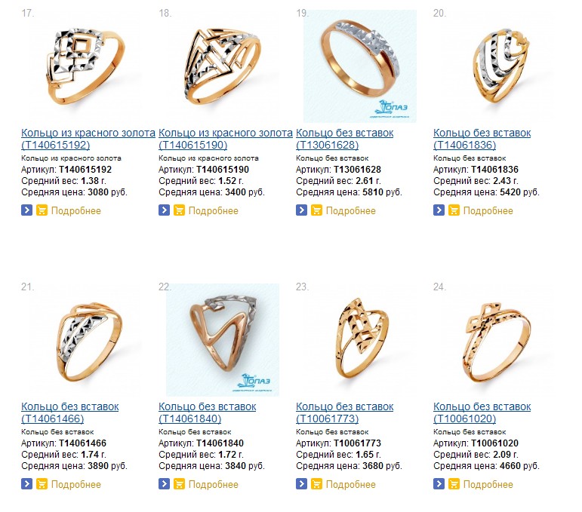Image resolution: width=582 pixels, height=512 pixels.
Task: Click blue arrow icon under ring T14061466
Action: coord(26,484)
